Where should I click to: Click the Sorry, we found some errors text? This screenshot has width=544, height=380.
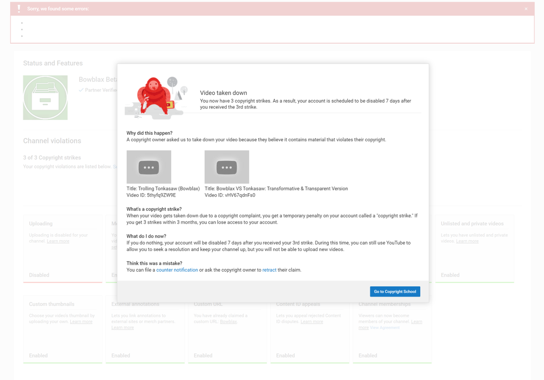(x=58, y=9)
